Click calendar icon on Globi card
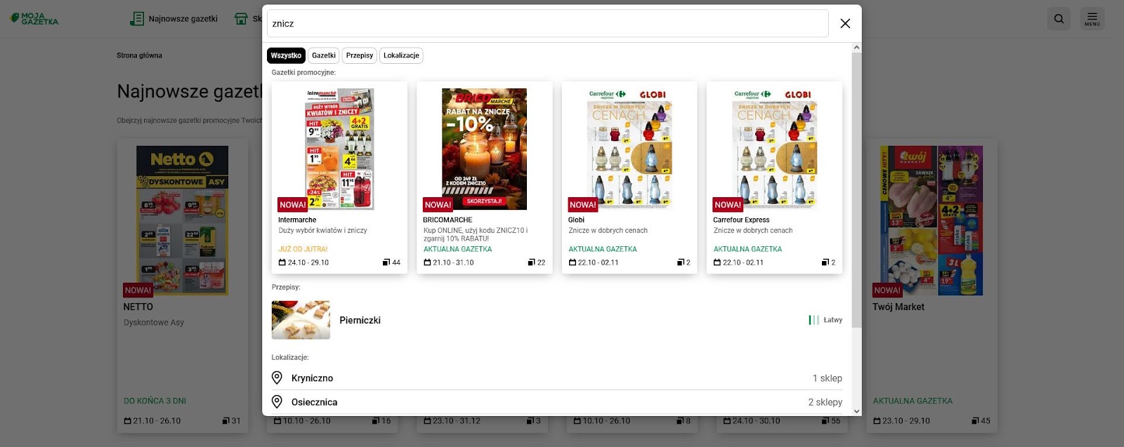 coord(573,262)
